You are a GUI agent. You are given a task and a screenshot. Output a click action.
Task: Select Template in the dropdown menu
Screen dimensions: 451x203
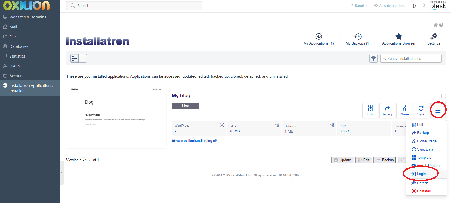(x=426, y=157)
